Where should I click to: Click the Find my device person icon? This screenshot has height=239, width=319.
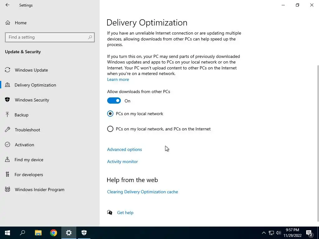tap(7, 159)
